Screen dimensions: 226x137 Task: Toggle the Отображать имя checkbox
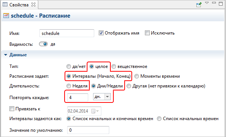point(101,33)
